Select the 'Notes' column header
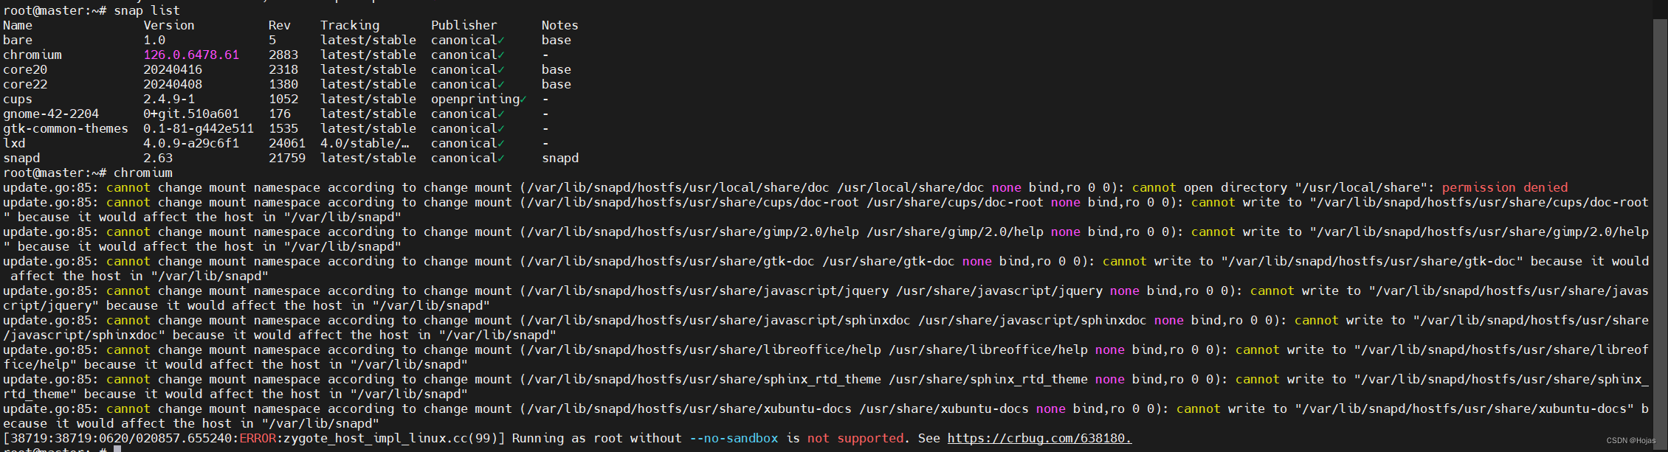 (x=560, y=26)
